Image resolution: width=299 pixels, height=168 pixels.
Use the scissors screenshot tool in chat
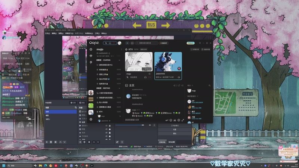coord(175,120)
